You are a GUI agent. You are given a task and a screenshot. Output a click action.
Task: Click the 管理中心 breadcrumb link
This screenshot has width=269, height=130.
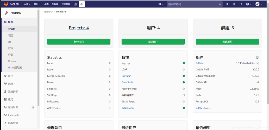[48, 12]
